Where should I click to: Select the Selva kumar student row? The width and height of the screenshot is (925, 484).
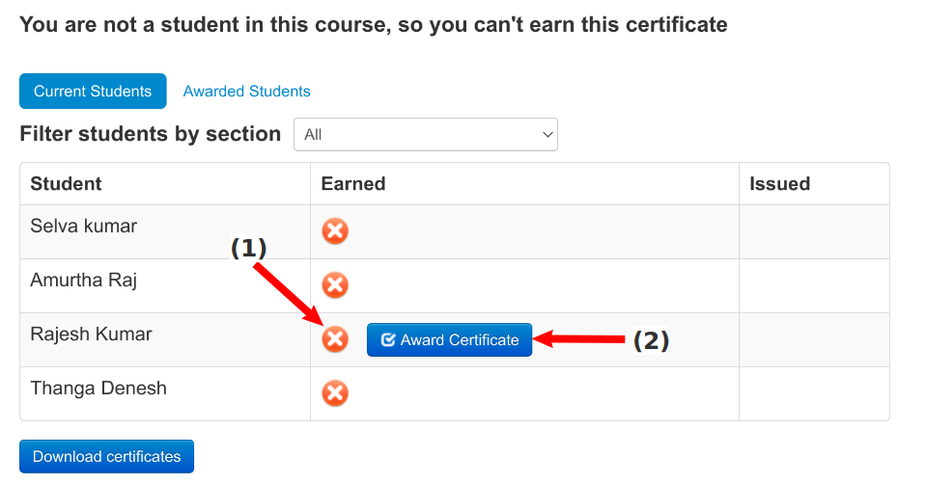coord(84,227)
